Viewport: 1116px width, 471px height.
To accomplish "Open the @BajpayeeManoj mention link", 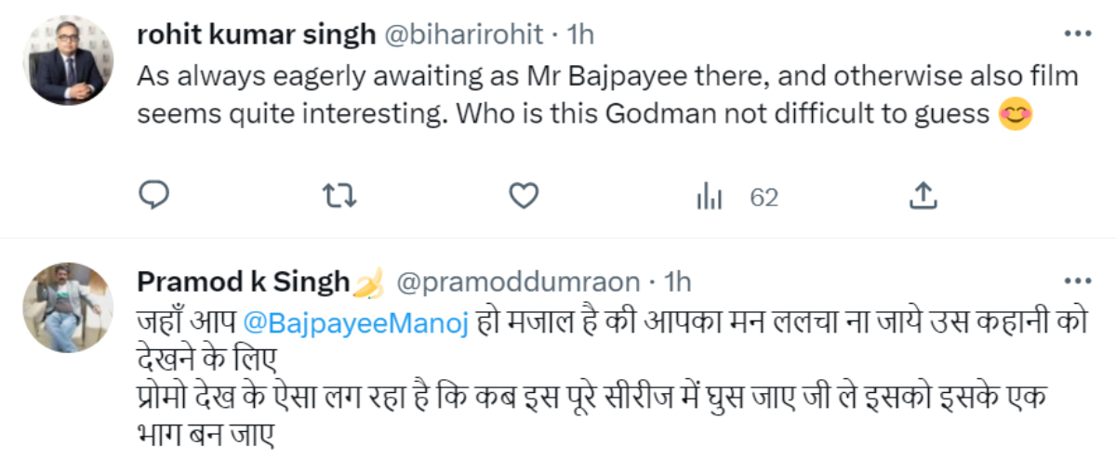I will (355, 322).
